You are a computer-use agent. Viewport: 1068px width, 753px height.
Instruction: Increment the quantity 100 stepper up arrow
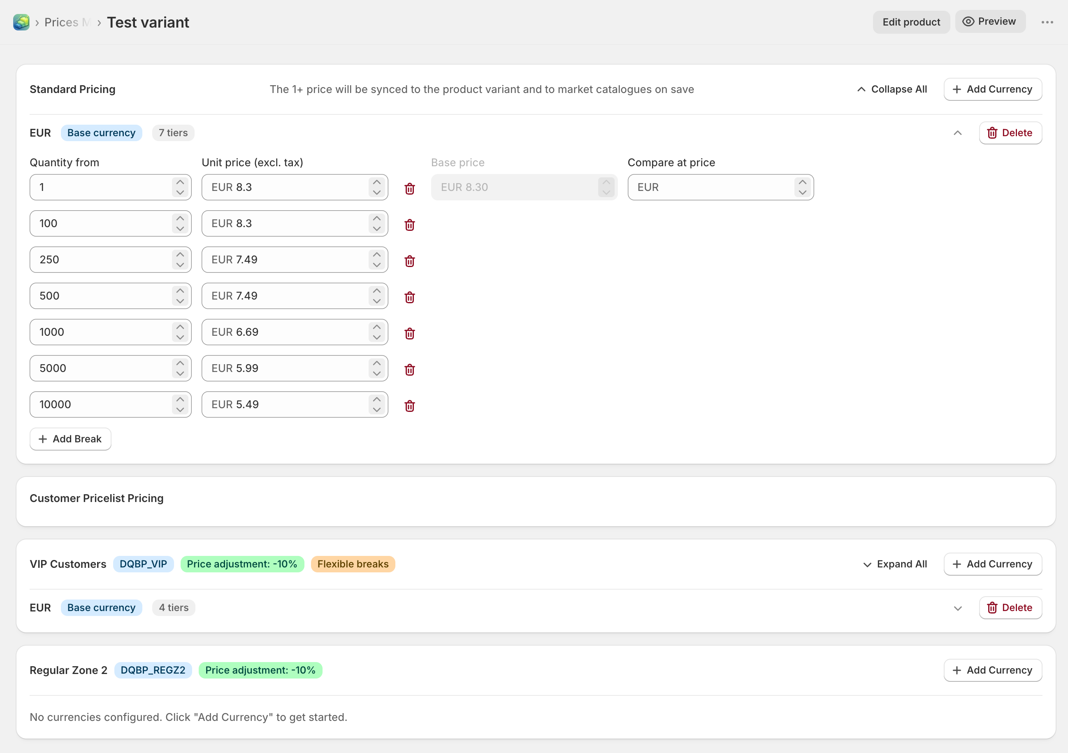click(x=180, y=218)
